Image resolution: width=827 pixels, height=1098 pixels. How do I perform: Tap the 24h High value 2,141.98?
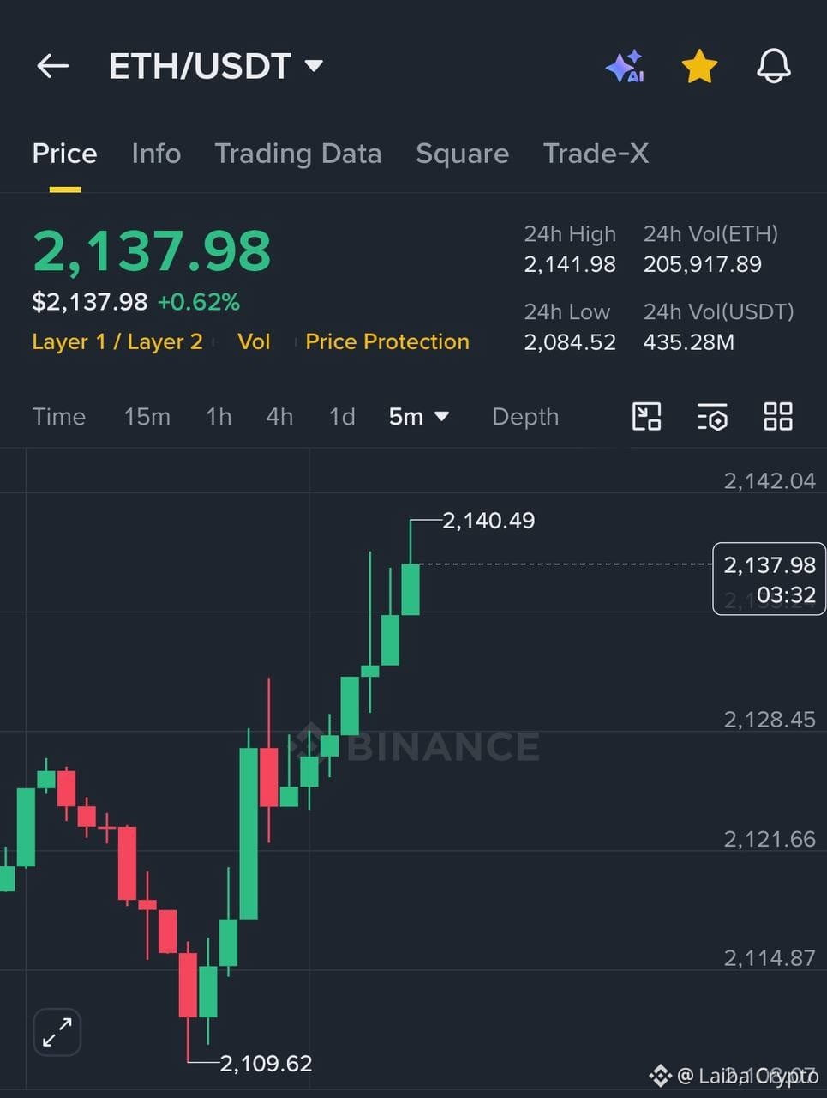[x=570, y=264]
